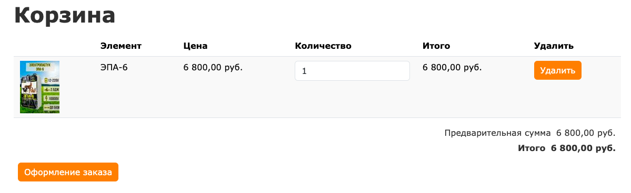Click the unit price under Цена column
This screenshot has height=193, width=631.
click(x=213, y=68)
